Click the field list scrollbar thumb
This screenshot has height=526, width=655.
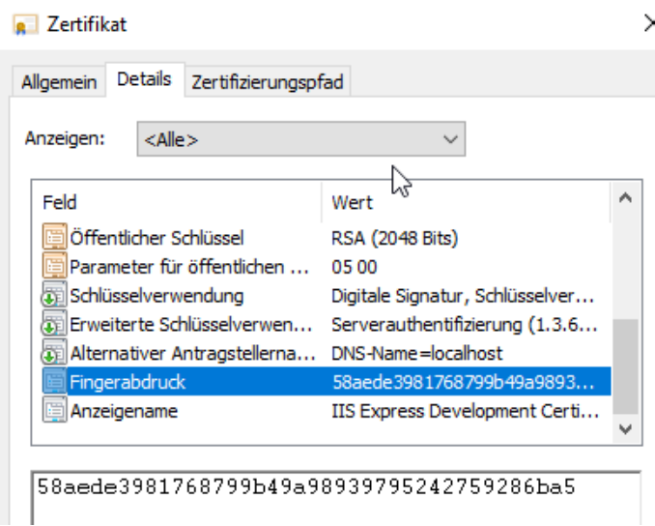[625, 366]
